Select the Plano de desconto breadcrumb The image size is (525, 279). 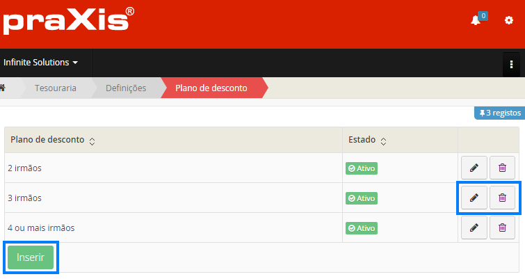211,88
